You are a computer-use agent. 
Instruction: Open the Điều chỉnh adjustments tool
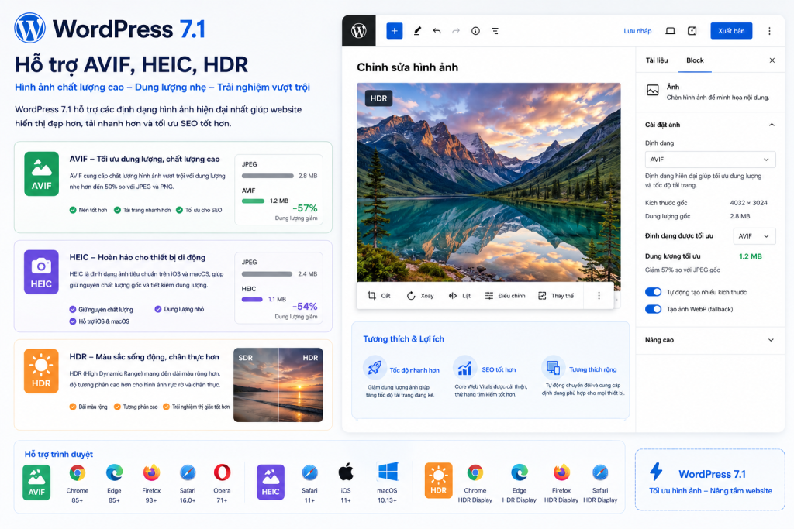[505, 295]
